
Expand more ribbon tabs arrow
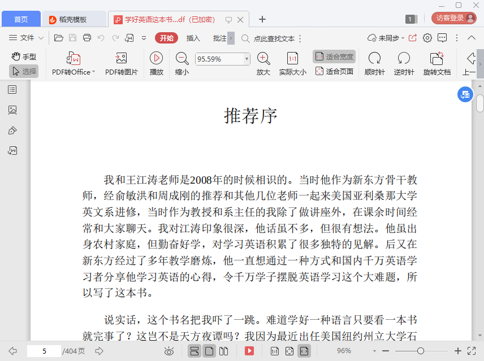[231, 38]
